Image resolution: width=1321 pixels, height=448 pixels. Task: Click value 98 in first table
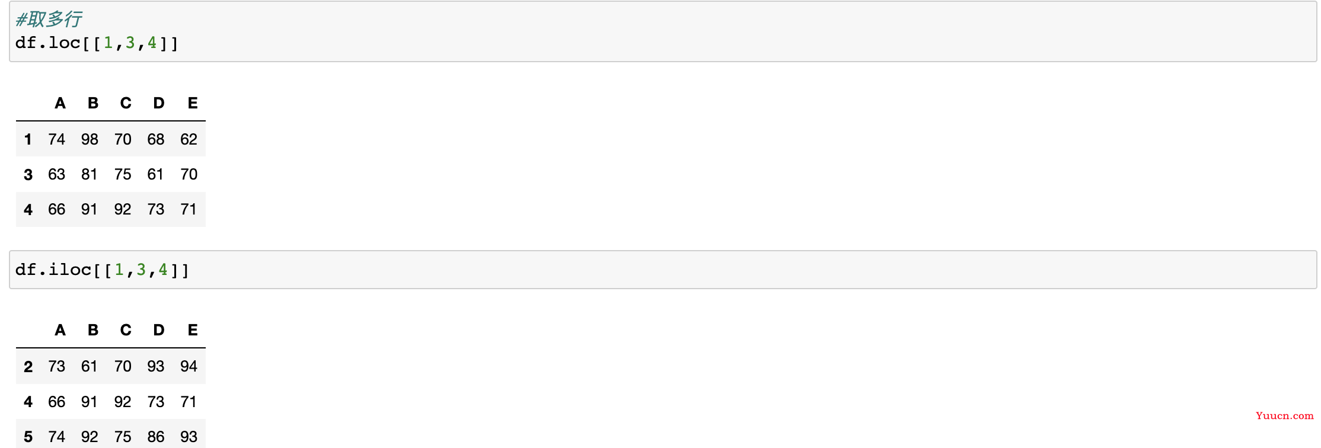pyautogui.click(x=90, y=139)
